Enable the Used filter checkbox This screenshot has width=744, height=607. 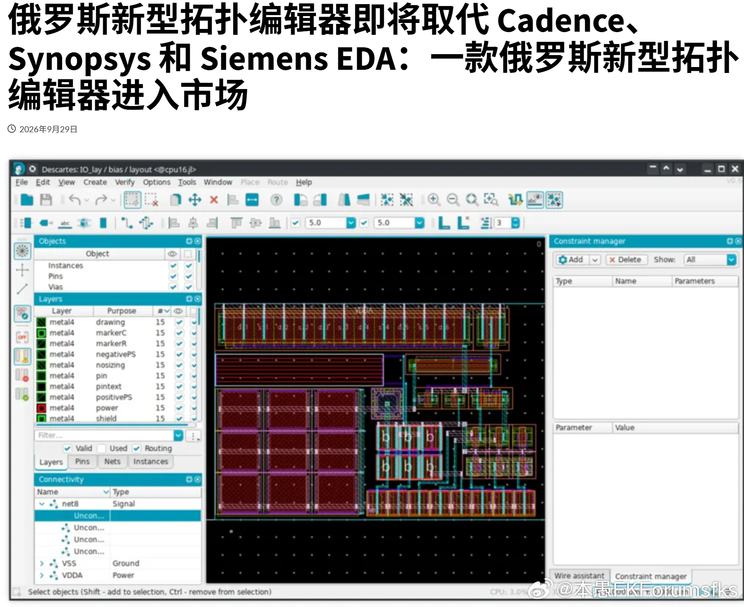tap(101, 449)
